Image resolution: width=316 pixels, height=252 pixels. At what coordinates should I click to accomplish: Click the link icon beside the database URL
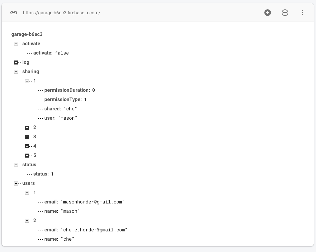[x=14, y=13]
